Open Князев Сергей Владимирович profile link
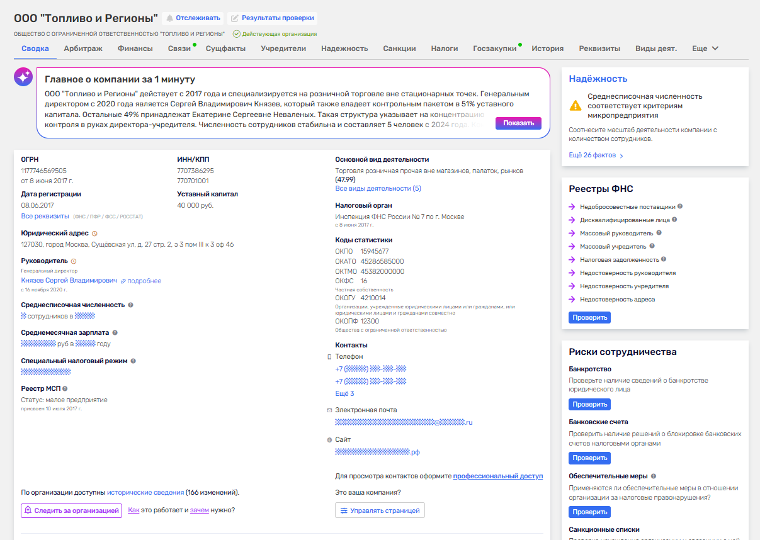Screen dimensions: 760x540 pyautogui.click(x=69, y=281)
